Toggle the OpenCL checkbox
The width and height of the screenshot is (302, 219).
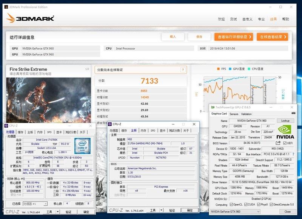click(231, 204)
